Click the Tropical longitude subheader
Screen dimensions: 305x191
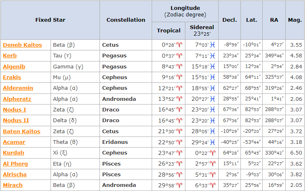(x=169, y=30)
